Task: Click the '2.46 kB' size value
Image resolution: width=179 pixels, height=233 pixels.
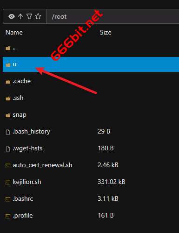Action: 108,165
